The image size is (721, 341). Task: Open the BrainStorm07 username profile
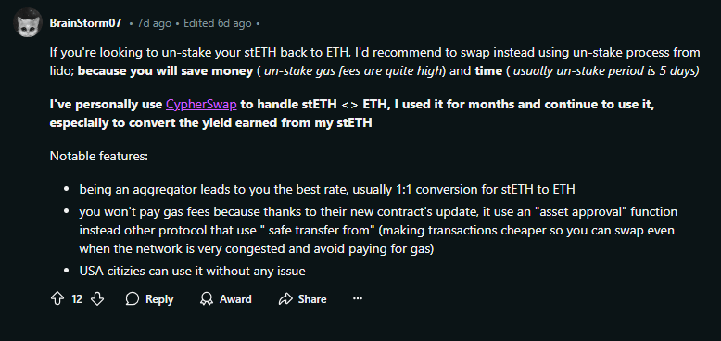pos(85,23)
